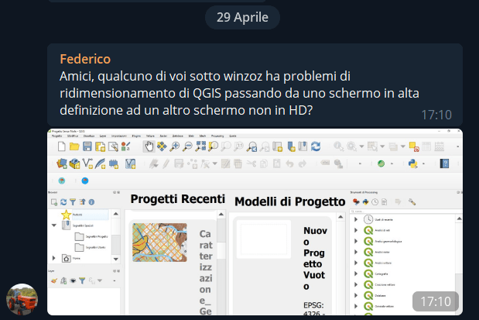Click sender name Federico
The height and width of the screenshot is (320, 479).
[85, 59]
